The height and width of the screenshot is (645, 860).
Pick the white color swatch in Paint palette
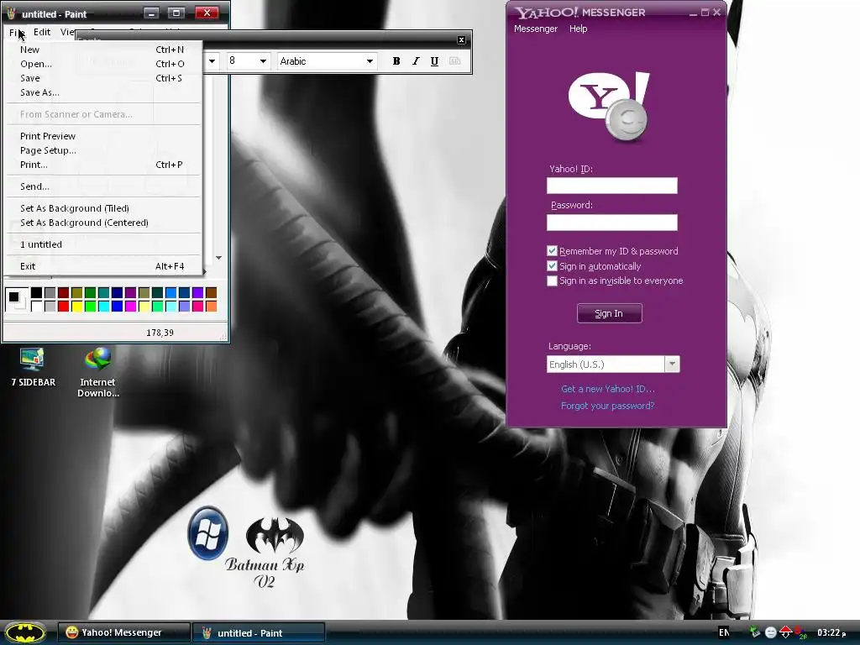[x=37, y=306]
